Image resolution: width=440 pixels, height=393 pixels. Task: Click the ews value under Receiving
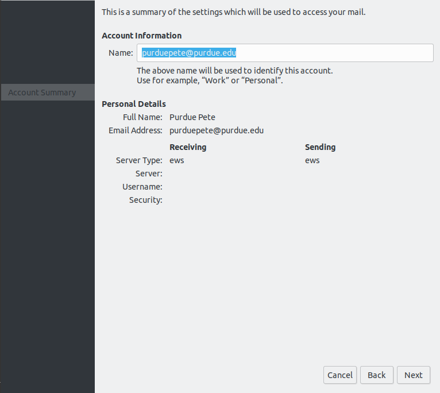point(177,160)
